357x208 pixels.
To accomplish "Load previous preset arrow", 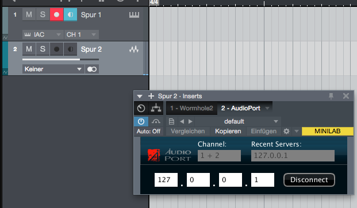I will (x=182, y=121).
